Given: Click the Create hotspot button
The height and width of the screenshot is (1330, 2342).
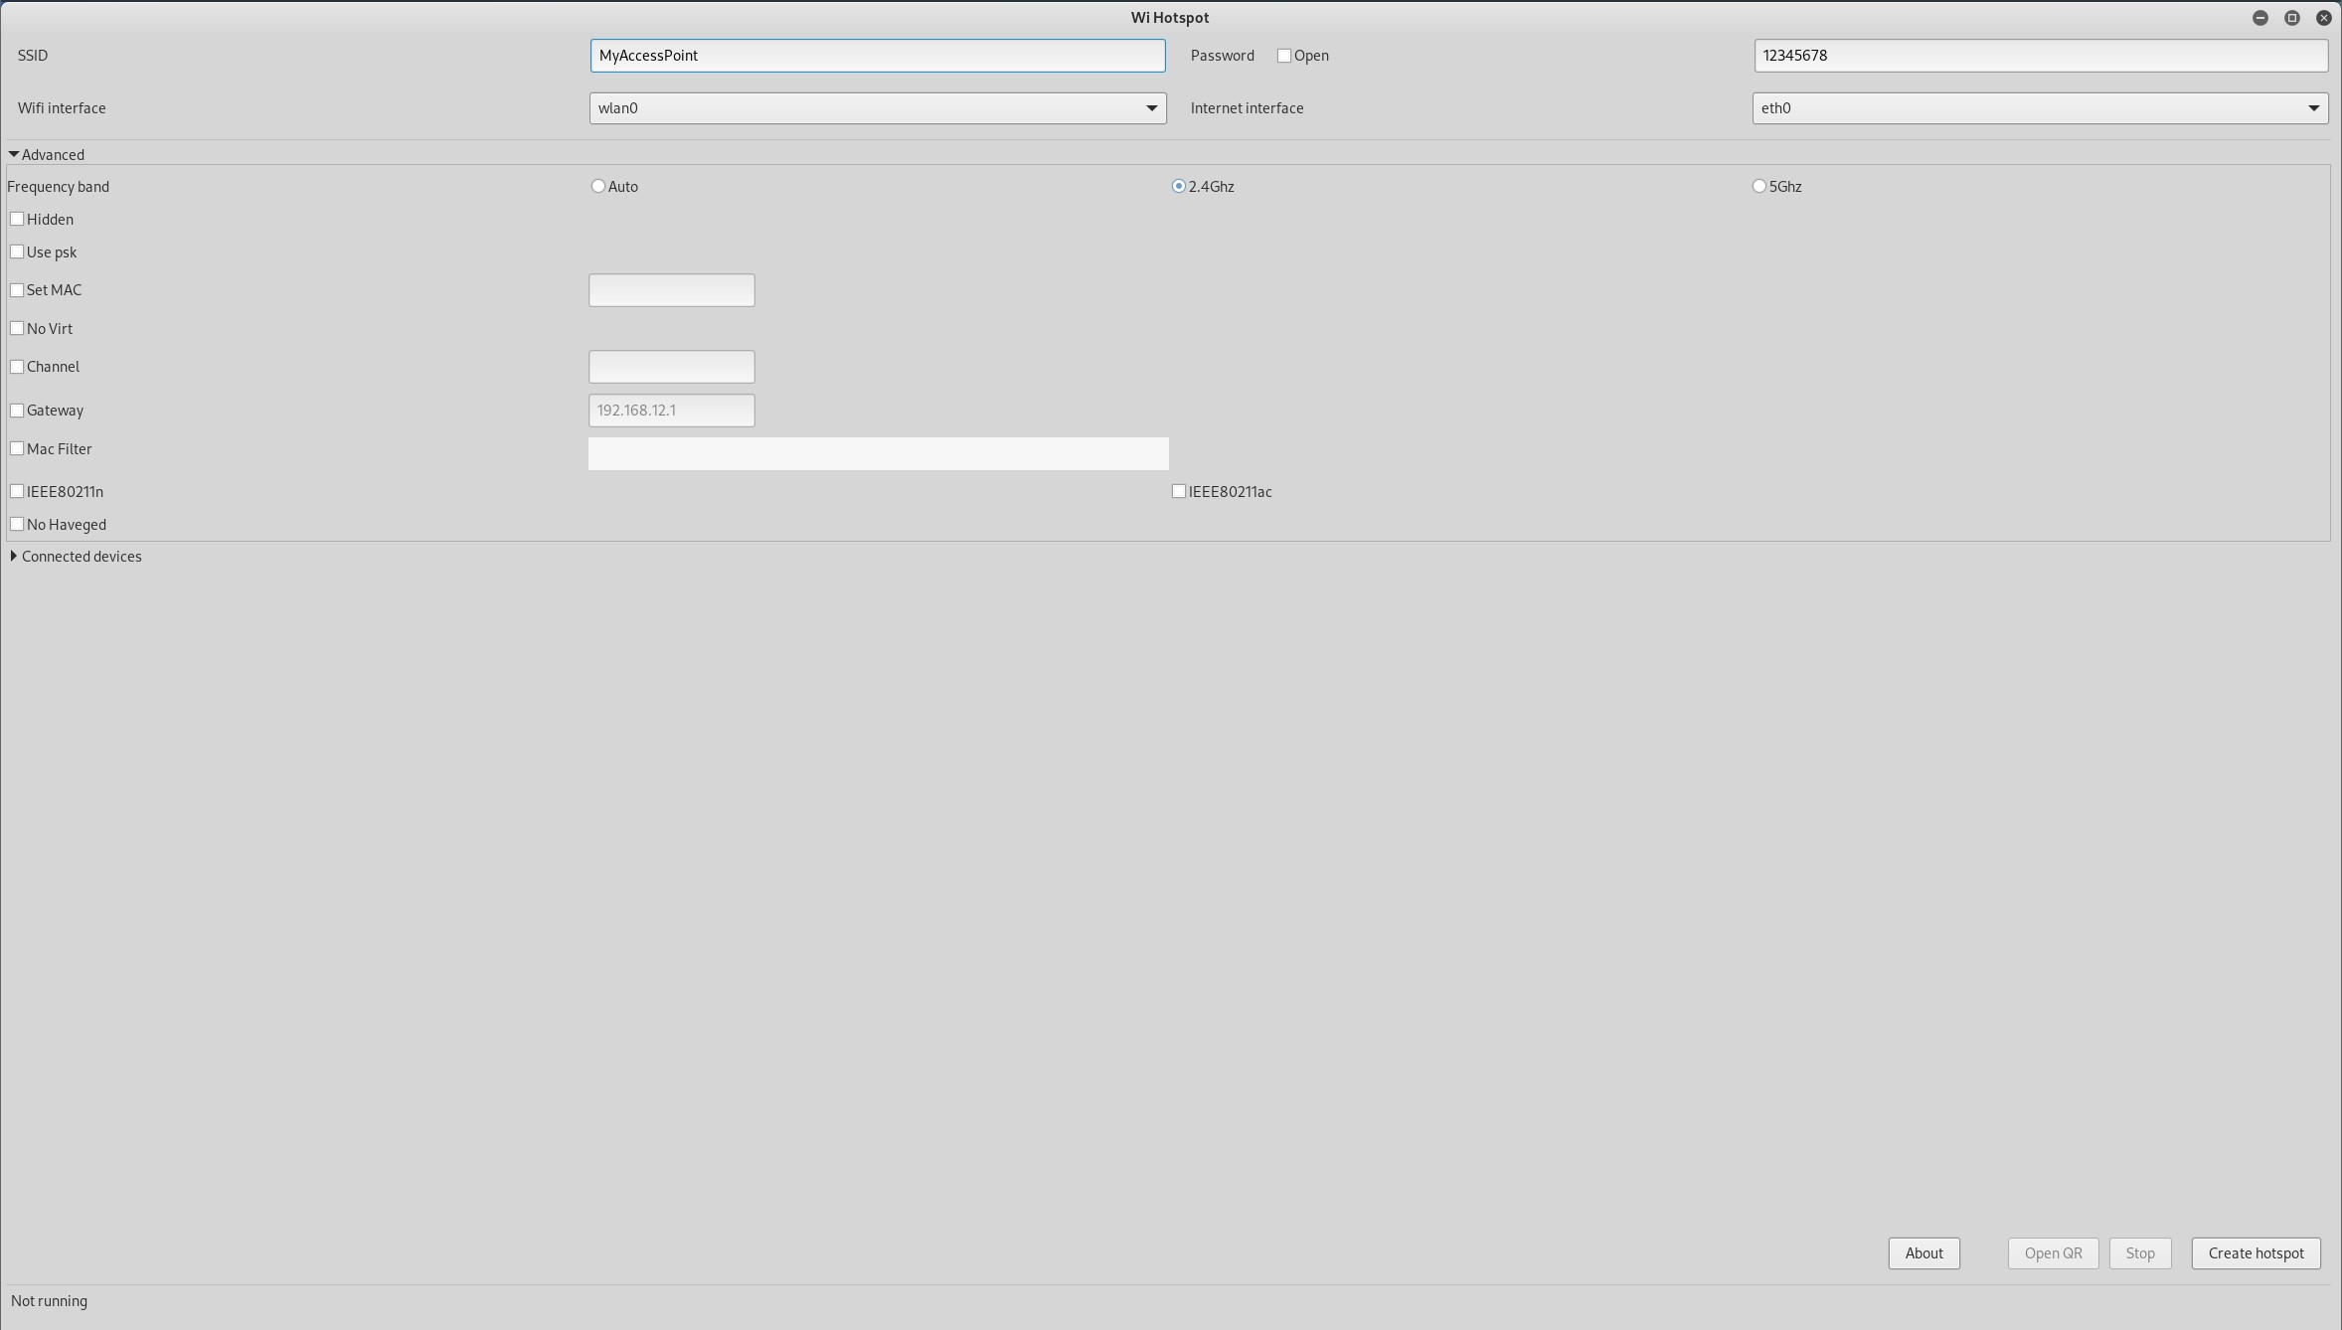Looking at the screenshot, I should (2255, 1252).
